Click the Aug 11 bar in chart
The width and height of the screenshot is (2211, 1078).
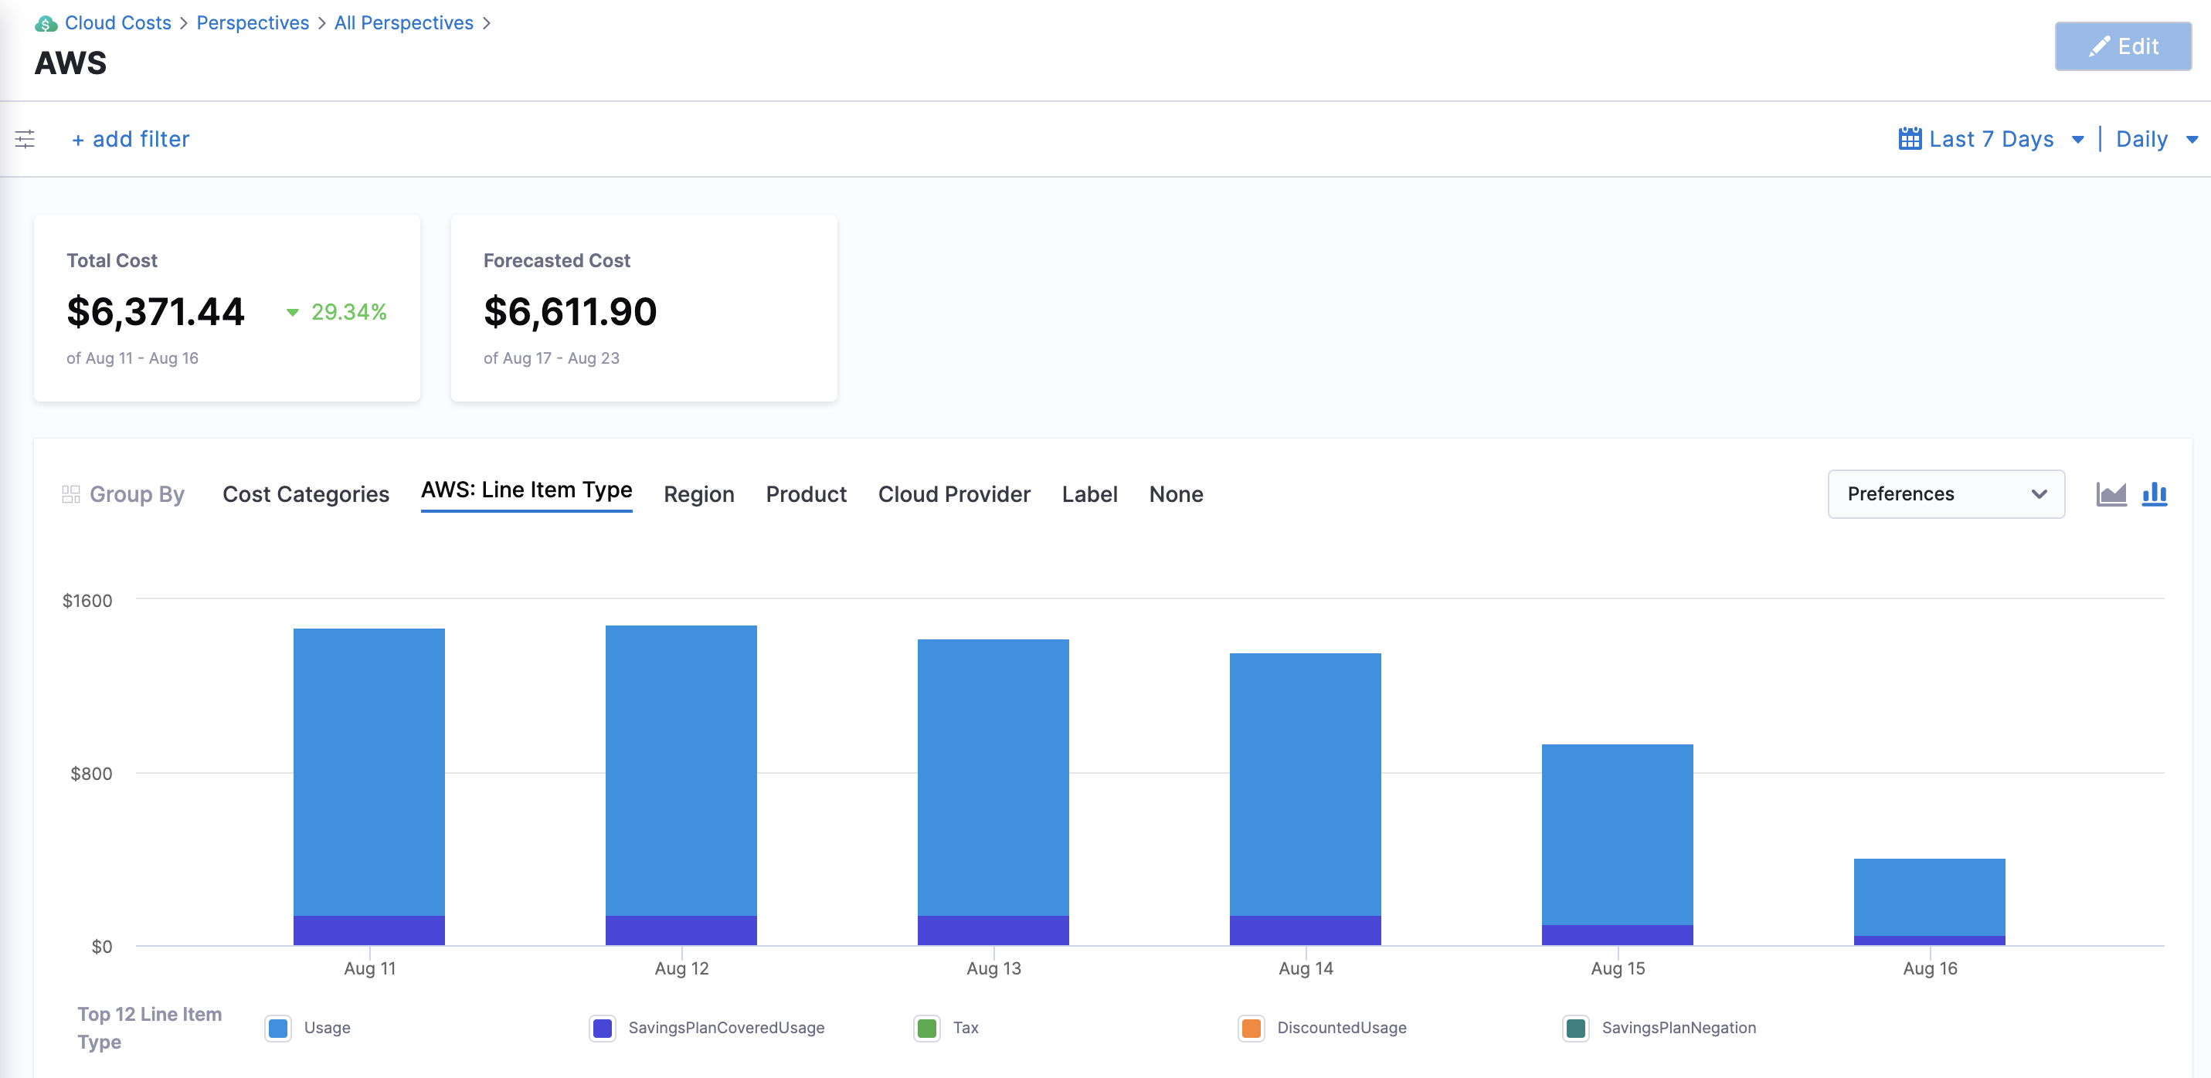pos(369,786)
